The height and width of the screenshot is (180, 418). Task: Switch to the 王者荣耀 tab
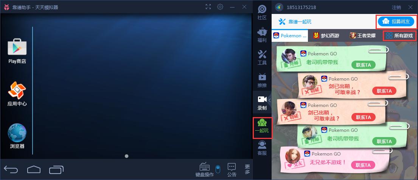(x=362, y=36)
